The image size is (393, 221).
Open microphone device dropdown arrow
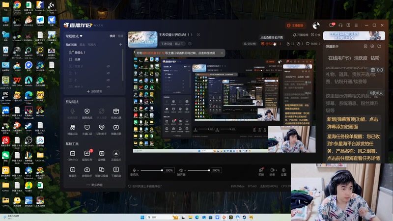138,170
